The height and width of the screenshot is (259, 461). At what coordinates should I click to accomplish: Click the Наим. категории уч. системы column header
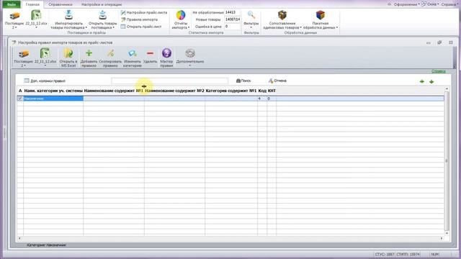[x=53, y=91]
